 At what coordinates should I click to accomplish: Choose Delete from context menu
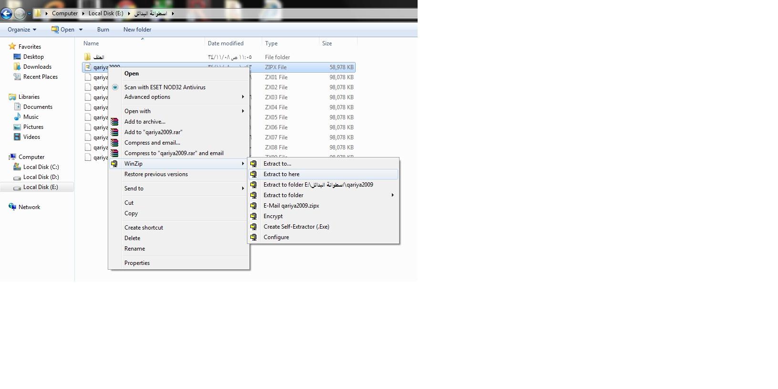pyautogui.click(x=179, y=238)
